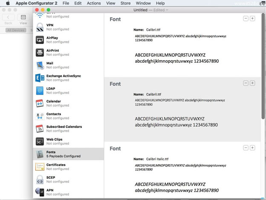Select the Web Clips label
The image size is (266, 200).
point(54,139)
